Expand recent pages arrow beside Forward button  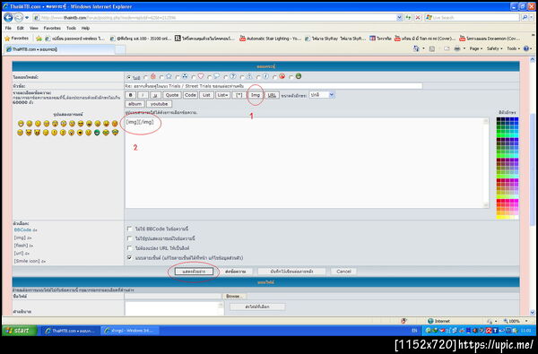[27, 18]
